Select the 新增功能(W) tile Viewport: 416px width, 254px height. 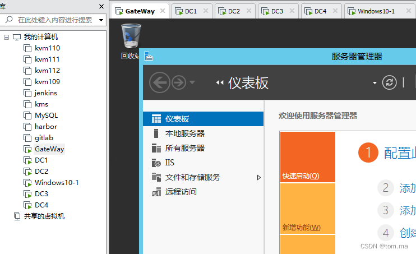click(x=308, y=209)
